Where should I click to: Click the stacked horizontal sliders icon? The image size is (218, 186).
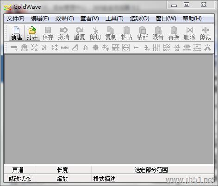tap(197, 48)
